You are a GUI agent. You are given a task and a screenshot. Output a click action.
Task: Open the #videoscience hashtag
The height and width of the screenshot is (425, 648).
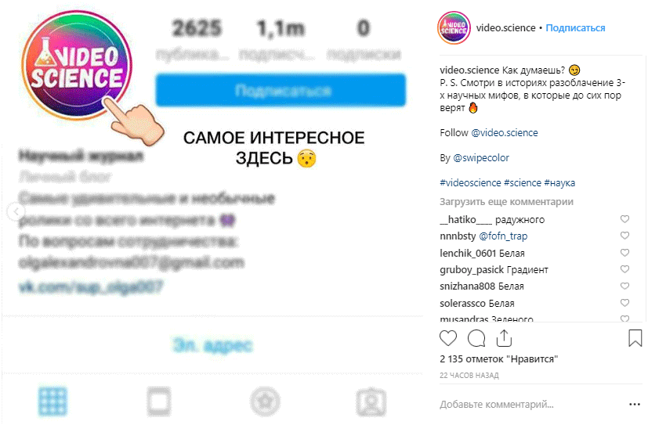470,183
